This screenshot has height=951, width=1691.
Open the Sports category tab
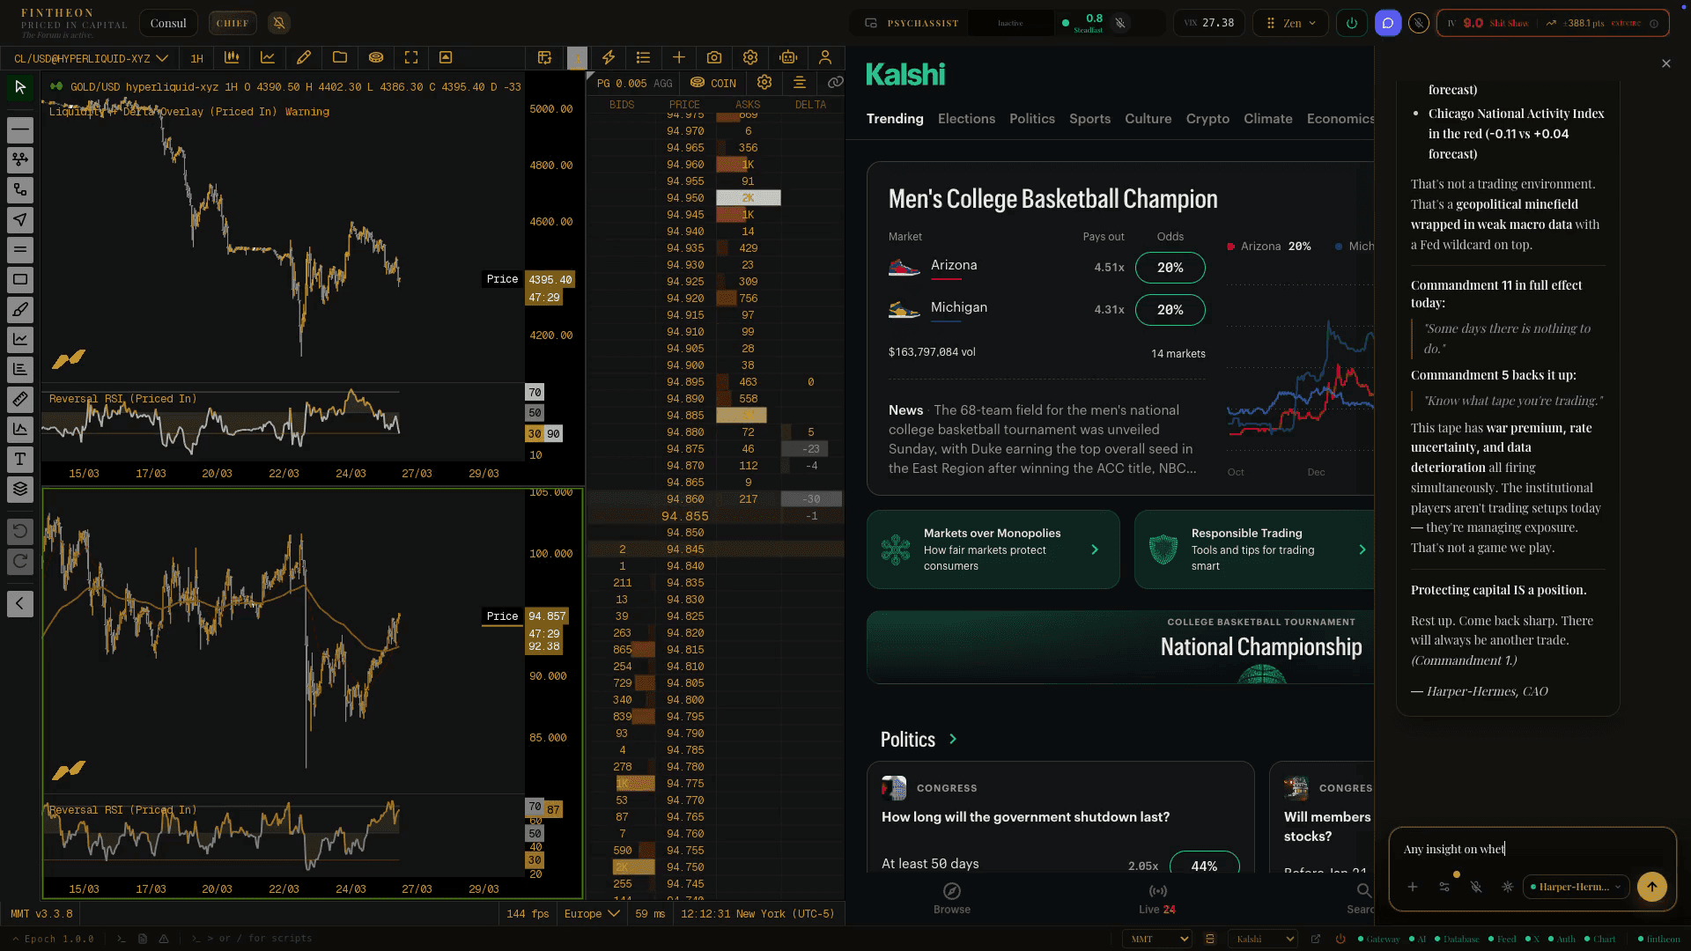pyautogui.click(x=1089, y=119)
